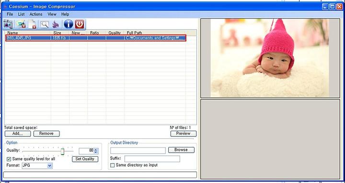This screenshot has width=345, height=183.
Task: Click the clear list document icon
Action: point(33,24)
